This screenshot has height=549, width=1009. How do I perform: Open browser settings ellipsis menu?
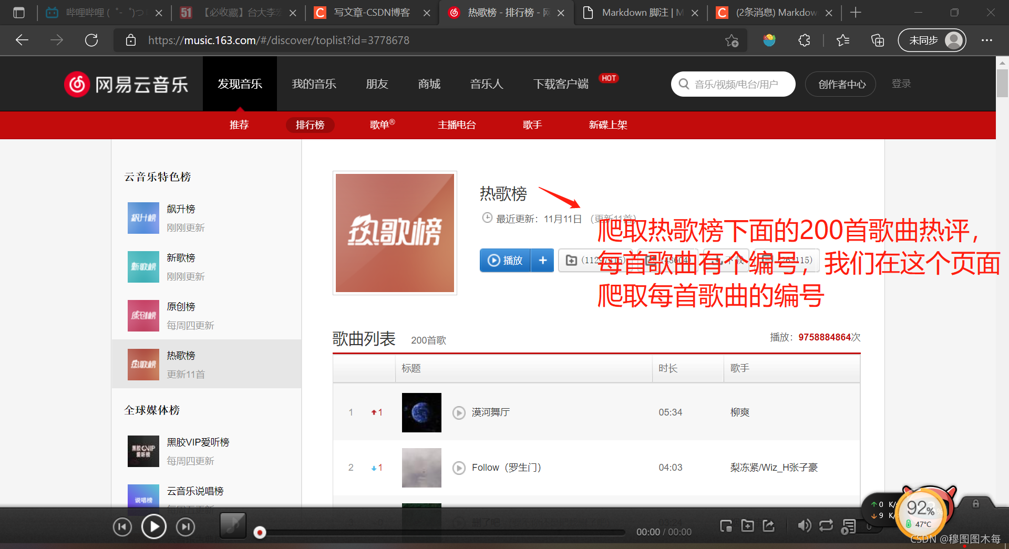pos(987,40)
